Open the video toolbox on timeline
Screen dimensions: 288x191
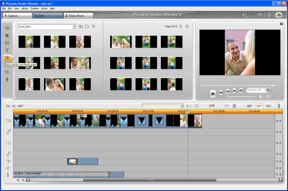pyautogui.click(x=8, y=106)
